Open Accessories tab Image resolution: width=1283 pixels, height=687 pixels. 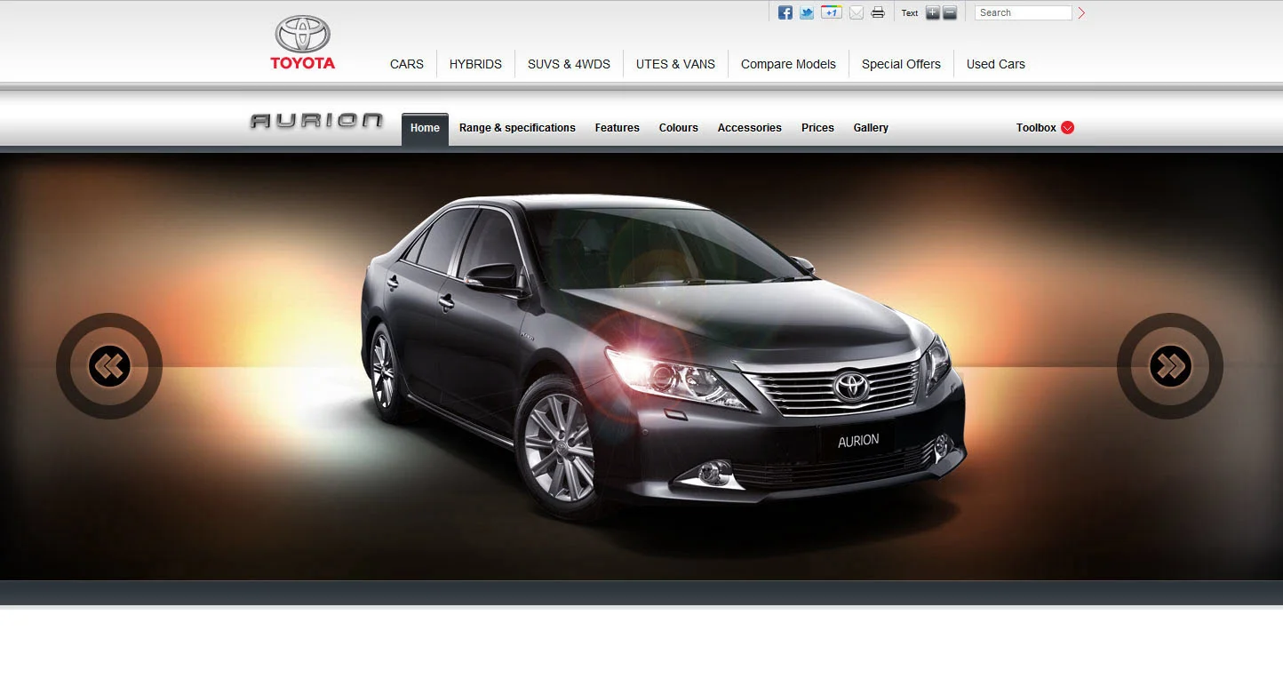pyautogui.click(x=750, y=128)
